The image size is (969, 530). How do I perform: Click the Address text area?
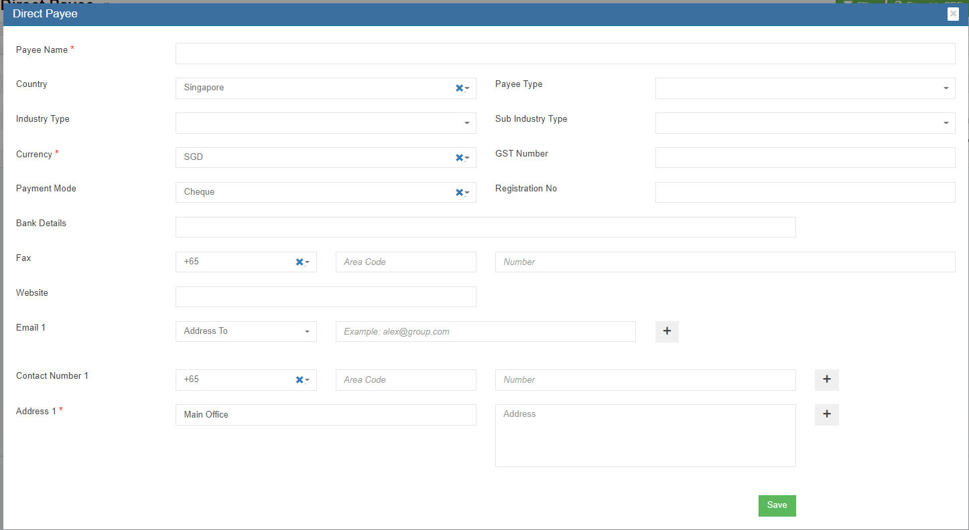tap(645, 436)
